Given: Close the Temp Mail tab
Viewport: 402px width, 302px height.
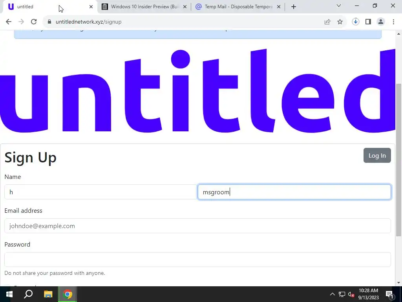Looking at the screenshot, I should pyautogui.click(x=279, y=7).
